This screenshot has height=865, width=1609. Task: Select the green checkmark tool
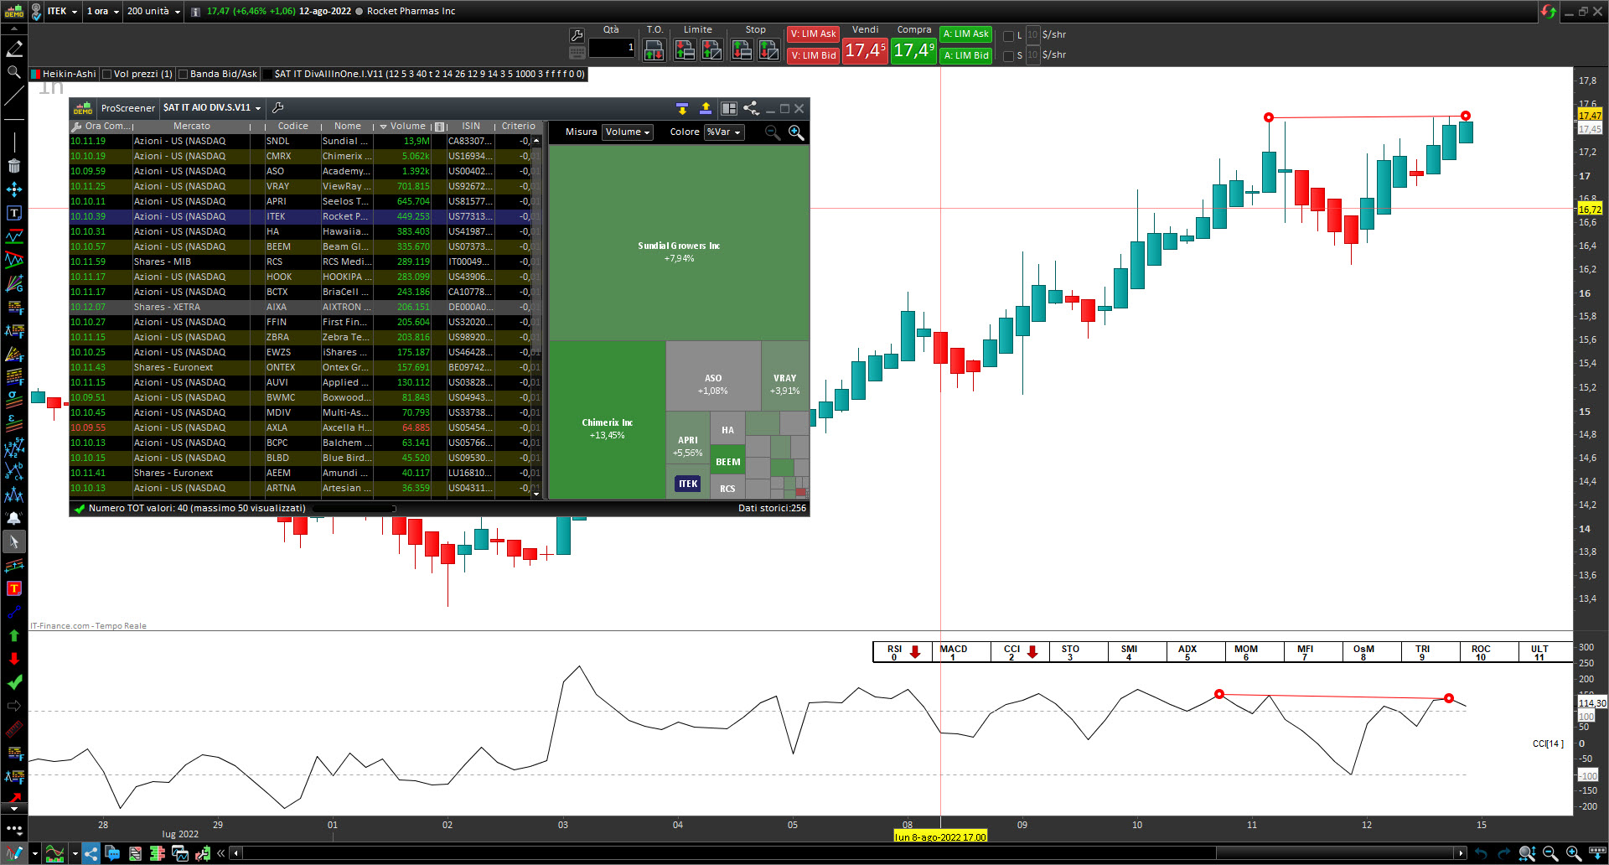[14, 682]
